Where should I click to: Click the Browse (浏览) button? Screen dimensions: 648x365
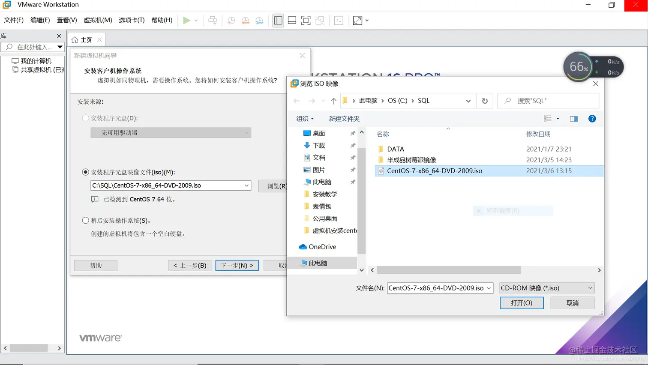coord(273,186)
